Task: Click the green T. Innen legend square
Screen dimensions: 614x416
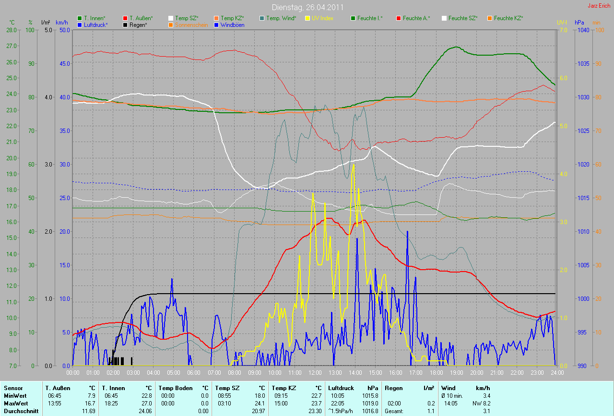Action: tap(80, 18)
